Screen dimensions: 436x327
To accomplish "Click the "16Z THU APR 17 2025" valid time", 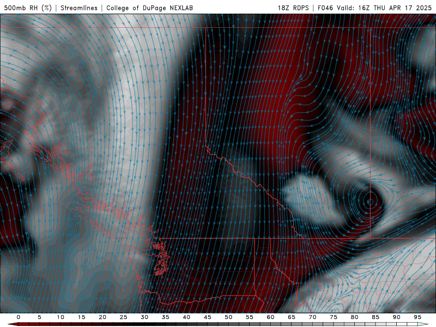I will coord(395,8).
